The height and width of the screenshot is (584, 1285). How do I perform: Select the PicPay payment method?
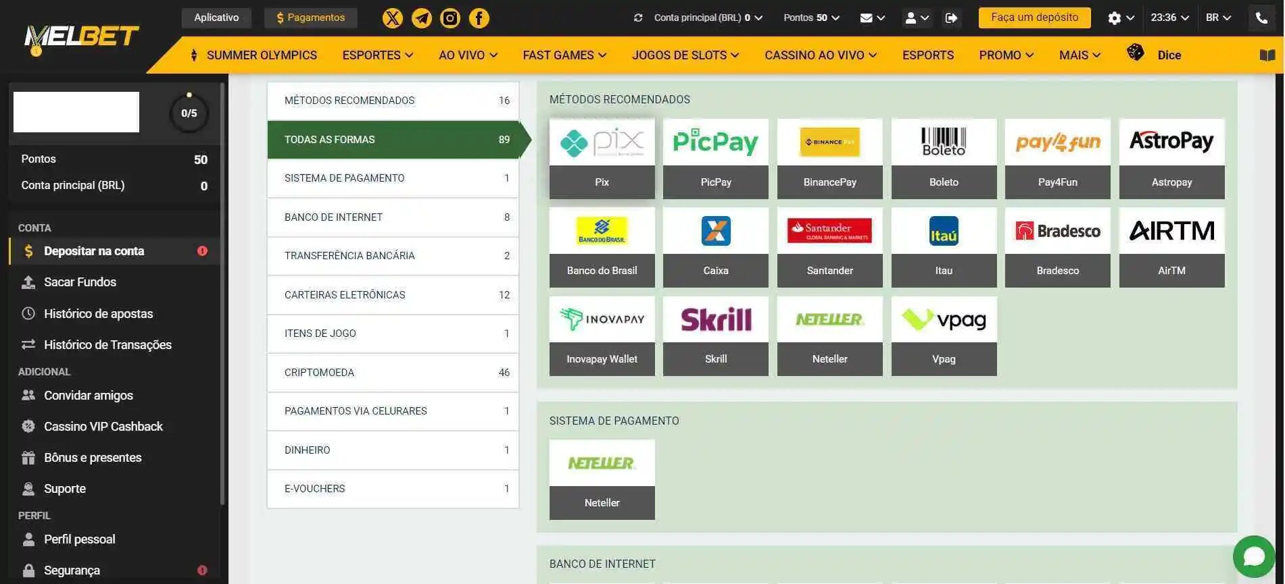click(716, 159)
